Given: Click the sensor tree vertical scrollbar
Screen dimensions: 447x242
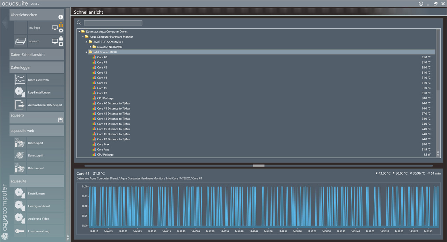Looking at the screenshot, I should 438,60.
